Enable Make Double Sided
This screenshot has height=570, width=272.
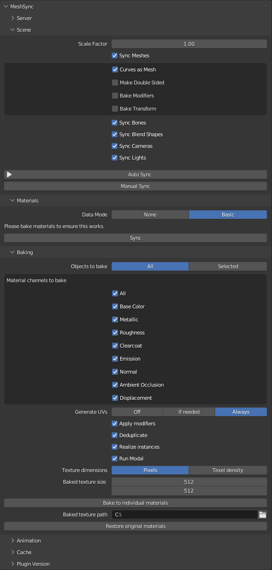115,83
